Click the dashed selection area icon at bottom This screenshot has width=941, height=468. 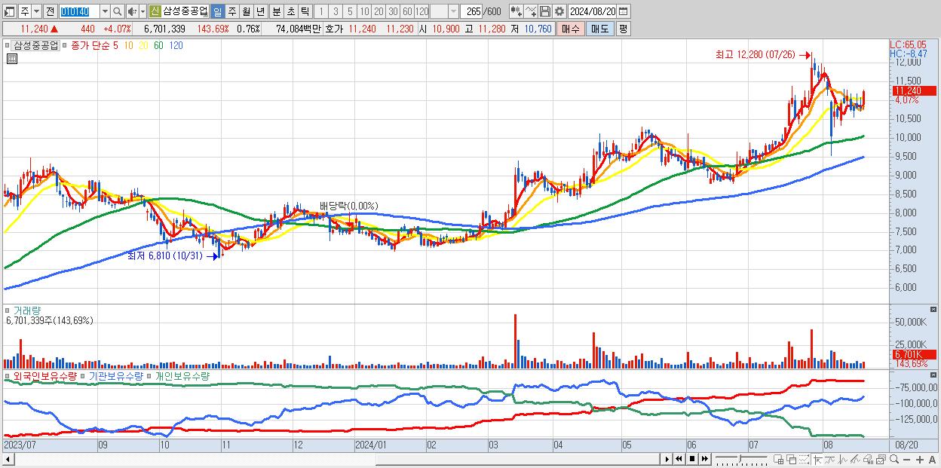tap(805, 459)
